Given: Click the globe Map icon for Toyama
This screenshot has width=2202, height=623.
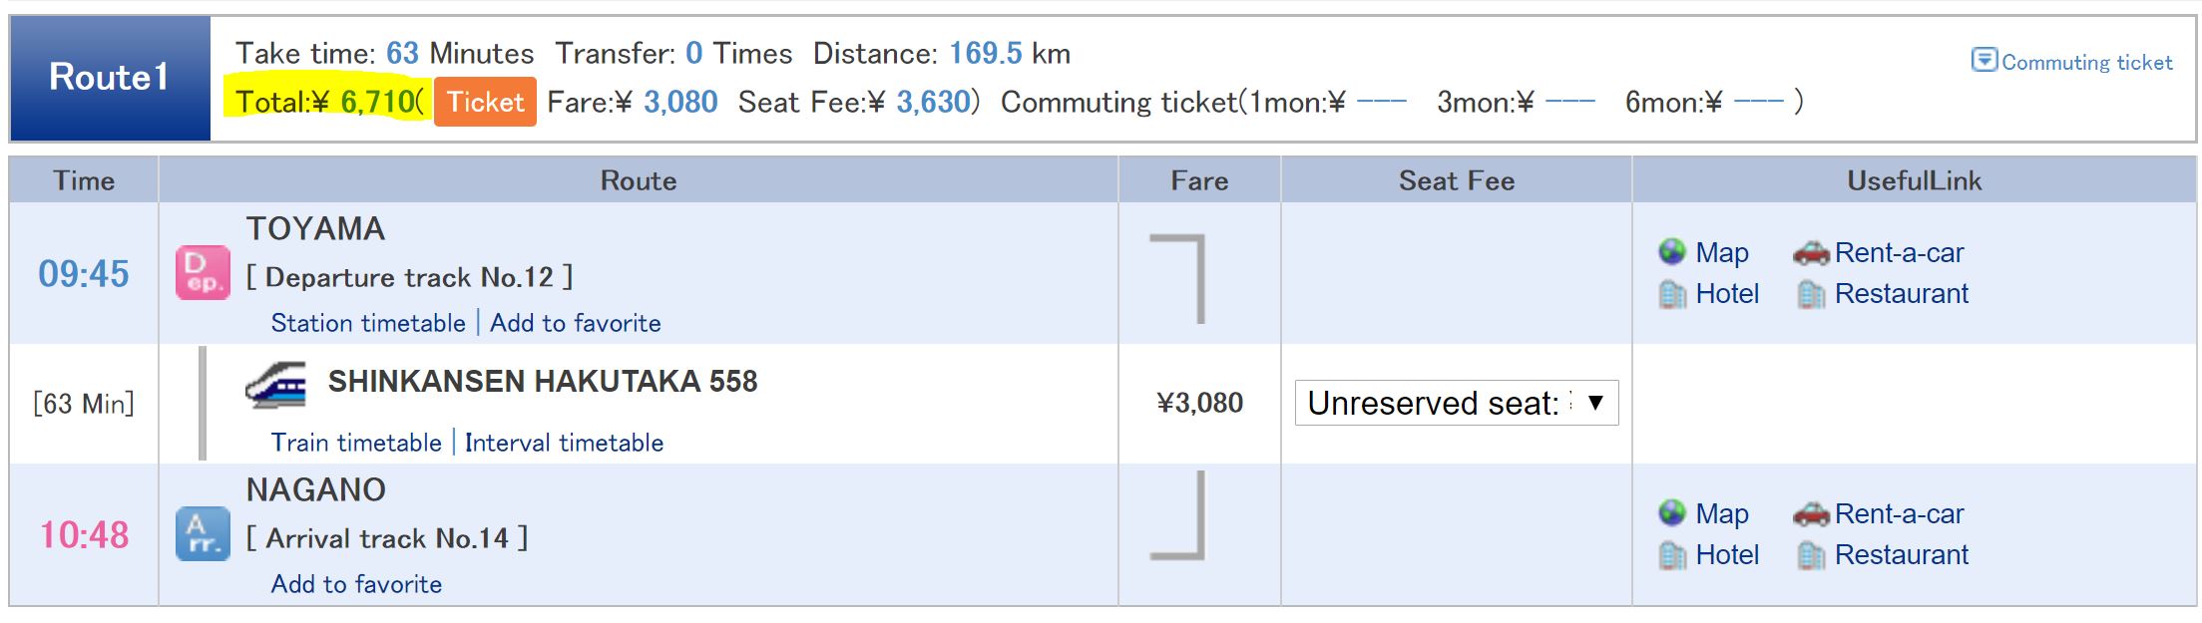Looking at the screenshot, I should tap(1672, 252).
